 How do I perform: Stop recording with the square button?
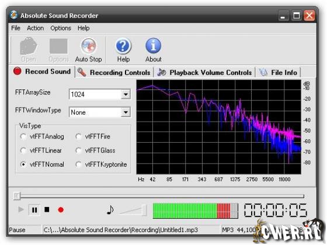coord(47,209)
